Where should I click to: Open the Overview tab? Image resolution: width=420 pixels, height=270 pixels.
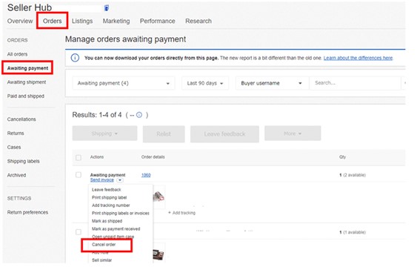point(20,21)
